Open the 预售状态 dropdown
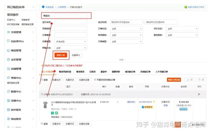 coord(71,48)
